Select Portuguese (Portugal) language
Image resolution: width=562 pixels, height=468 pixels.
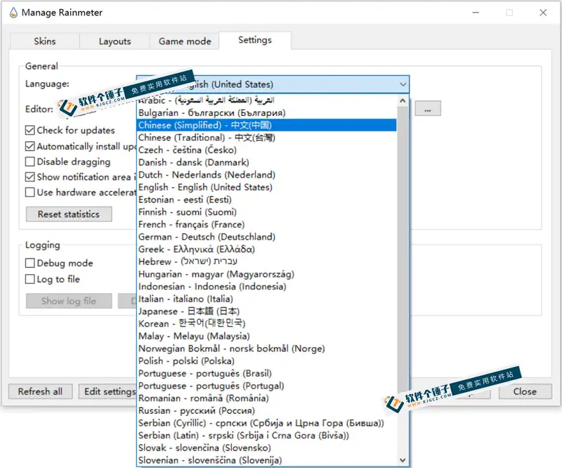pos(267,386)
